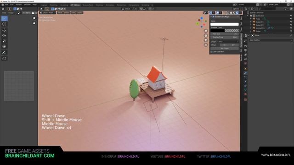Click the Blender logo menu icon
The width and height of the screenshot is (294, 165).
2,5
